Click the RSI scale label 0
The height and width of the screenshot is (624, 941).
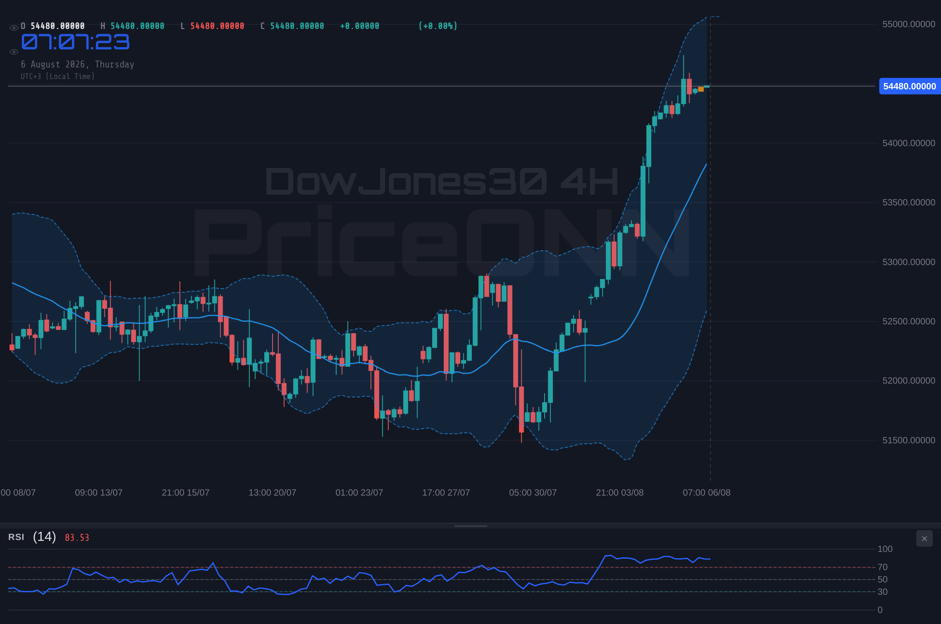pos(880,610)
